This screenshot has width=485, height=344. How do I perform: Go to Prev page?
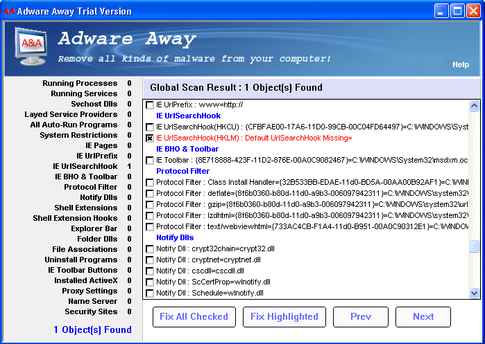[361, 317]
